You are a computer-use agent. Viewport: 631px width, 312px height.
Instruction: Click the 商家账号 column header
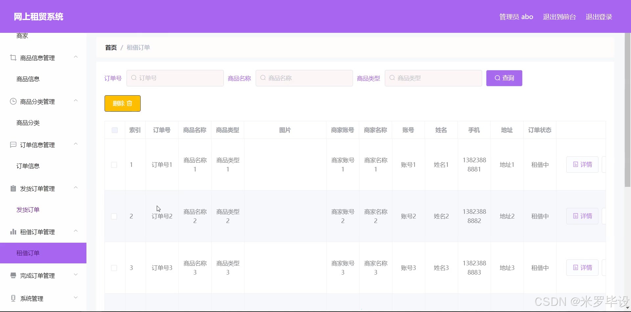click(342, 130)
